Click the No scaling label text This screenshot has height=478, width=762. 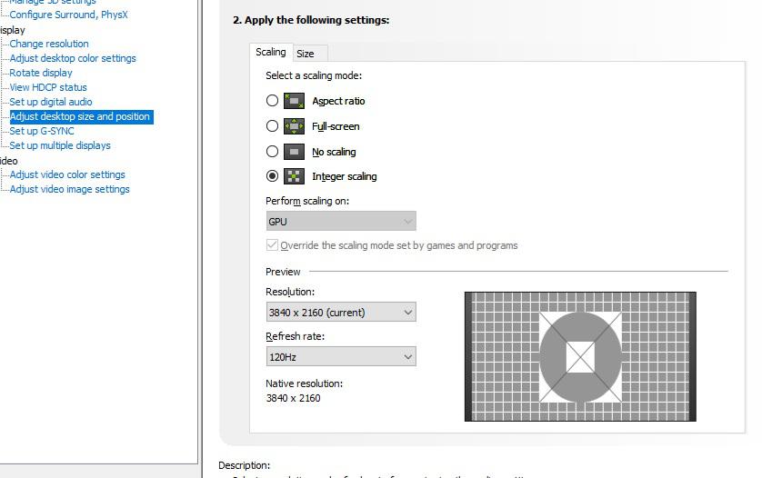pos(334,152)
